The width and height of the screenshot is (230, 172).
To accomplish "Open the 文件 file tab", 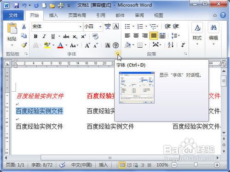I will tap(13, 15).
